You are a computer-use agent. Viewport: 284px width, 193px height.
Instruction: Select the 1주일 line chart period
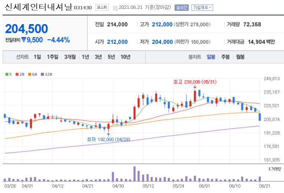[53, 57]
